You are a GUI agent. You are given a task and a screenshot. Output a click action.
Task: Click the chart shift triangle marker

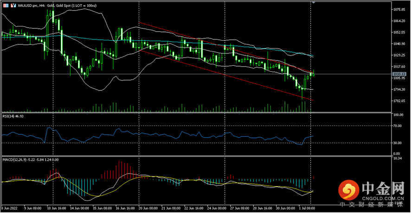[313, 2]
